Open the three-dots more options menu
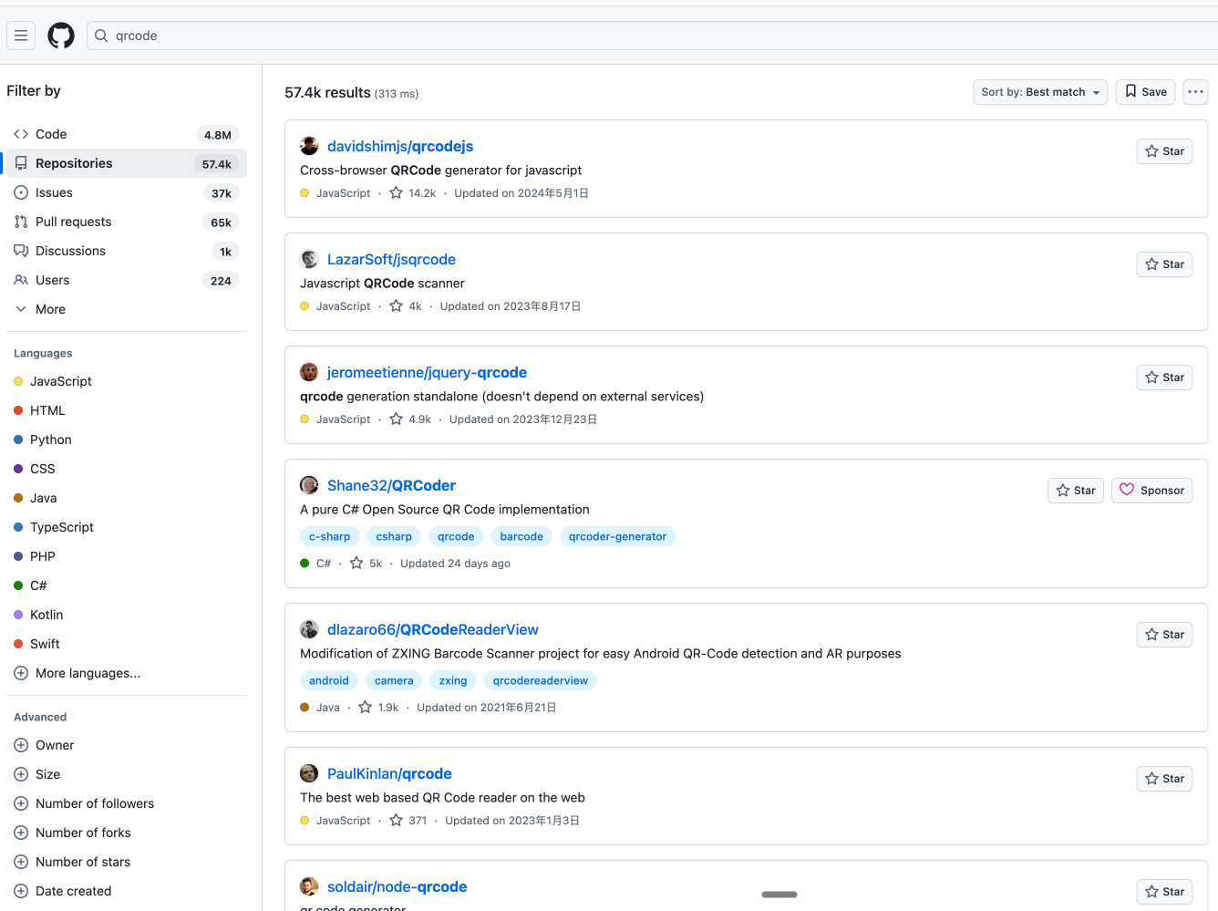The height and width of the screenshot is (911, 1218). coord(1195,92)
